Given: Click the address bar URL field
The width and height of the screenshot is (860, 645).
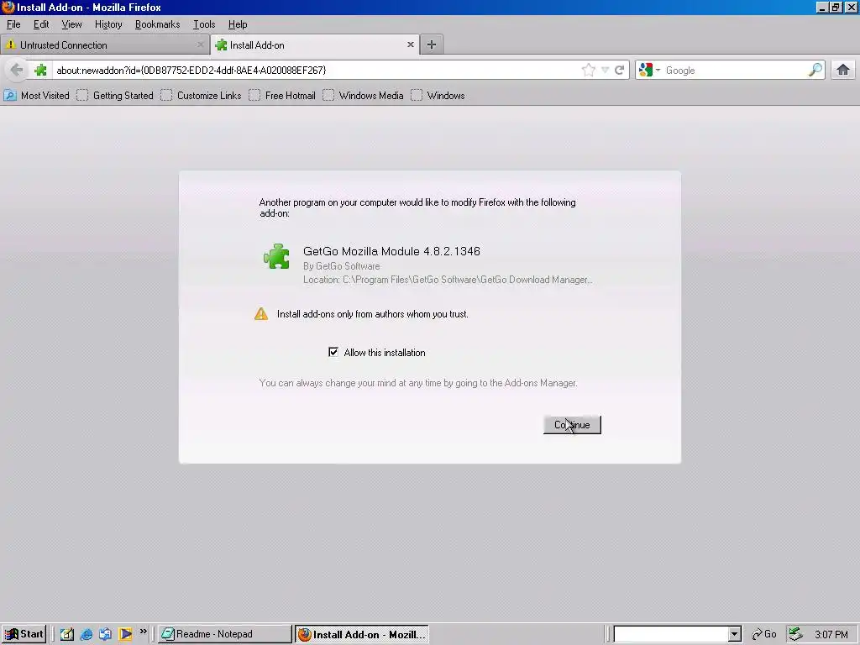Looking at the screenshot, I should click(x=316, y=71).
